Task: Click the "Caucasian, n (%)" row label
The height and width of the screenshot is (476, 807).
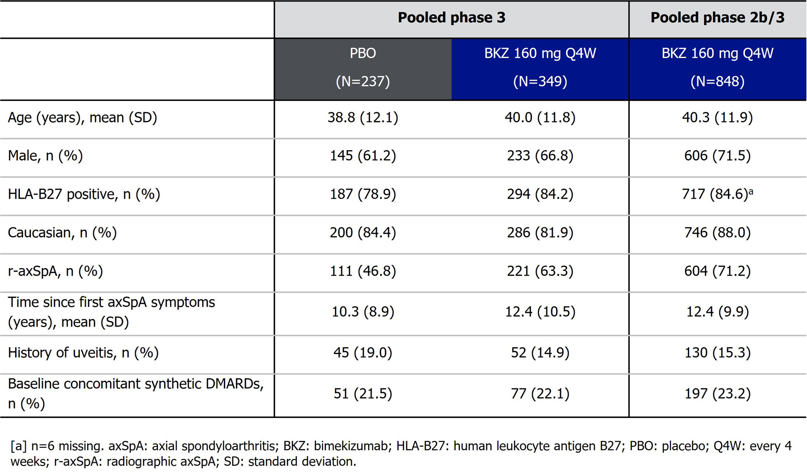Action: (62, 233)
